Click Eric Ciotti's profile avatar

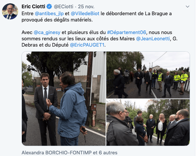[10, 11]
